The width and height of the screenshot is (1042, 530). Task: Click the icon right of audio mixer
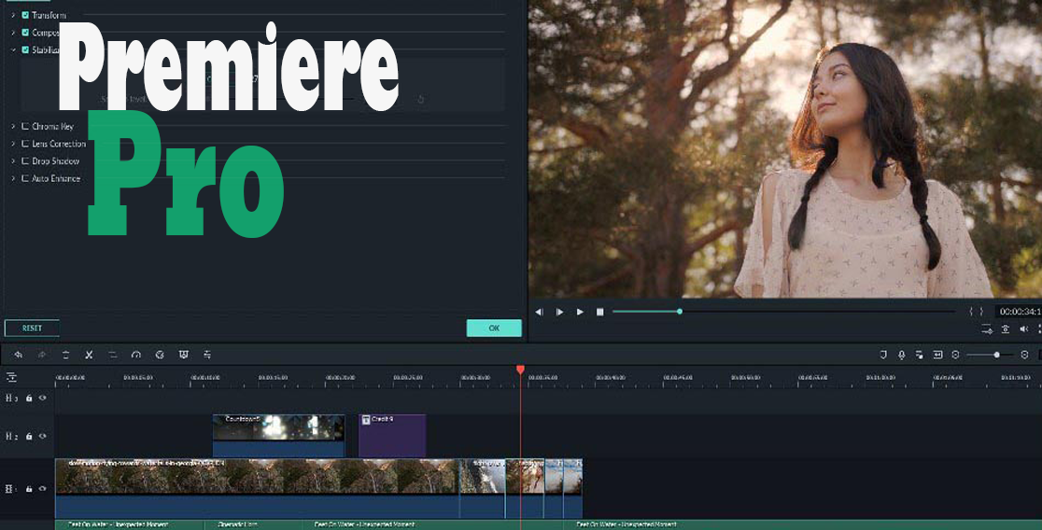click(937, 356)
